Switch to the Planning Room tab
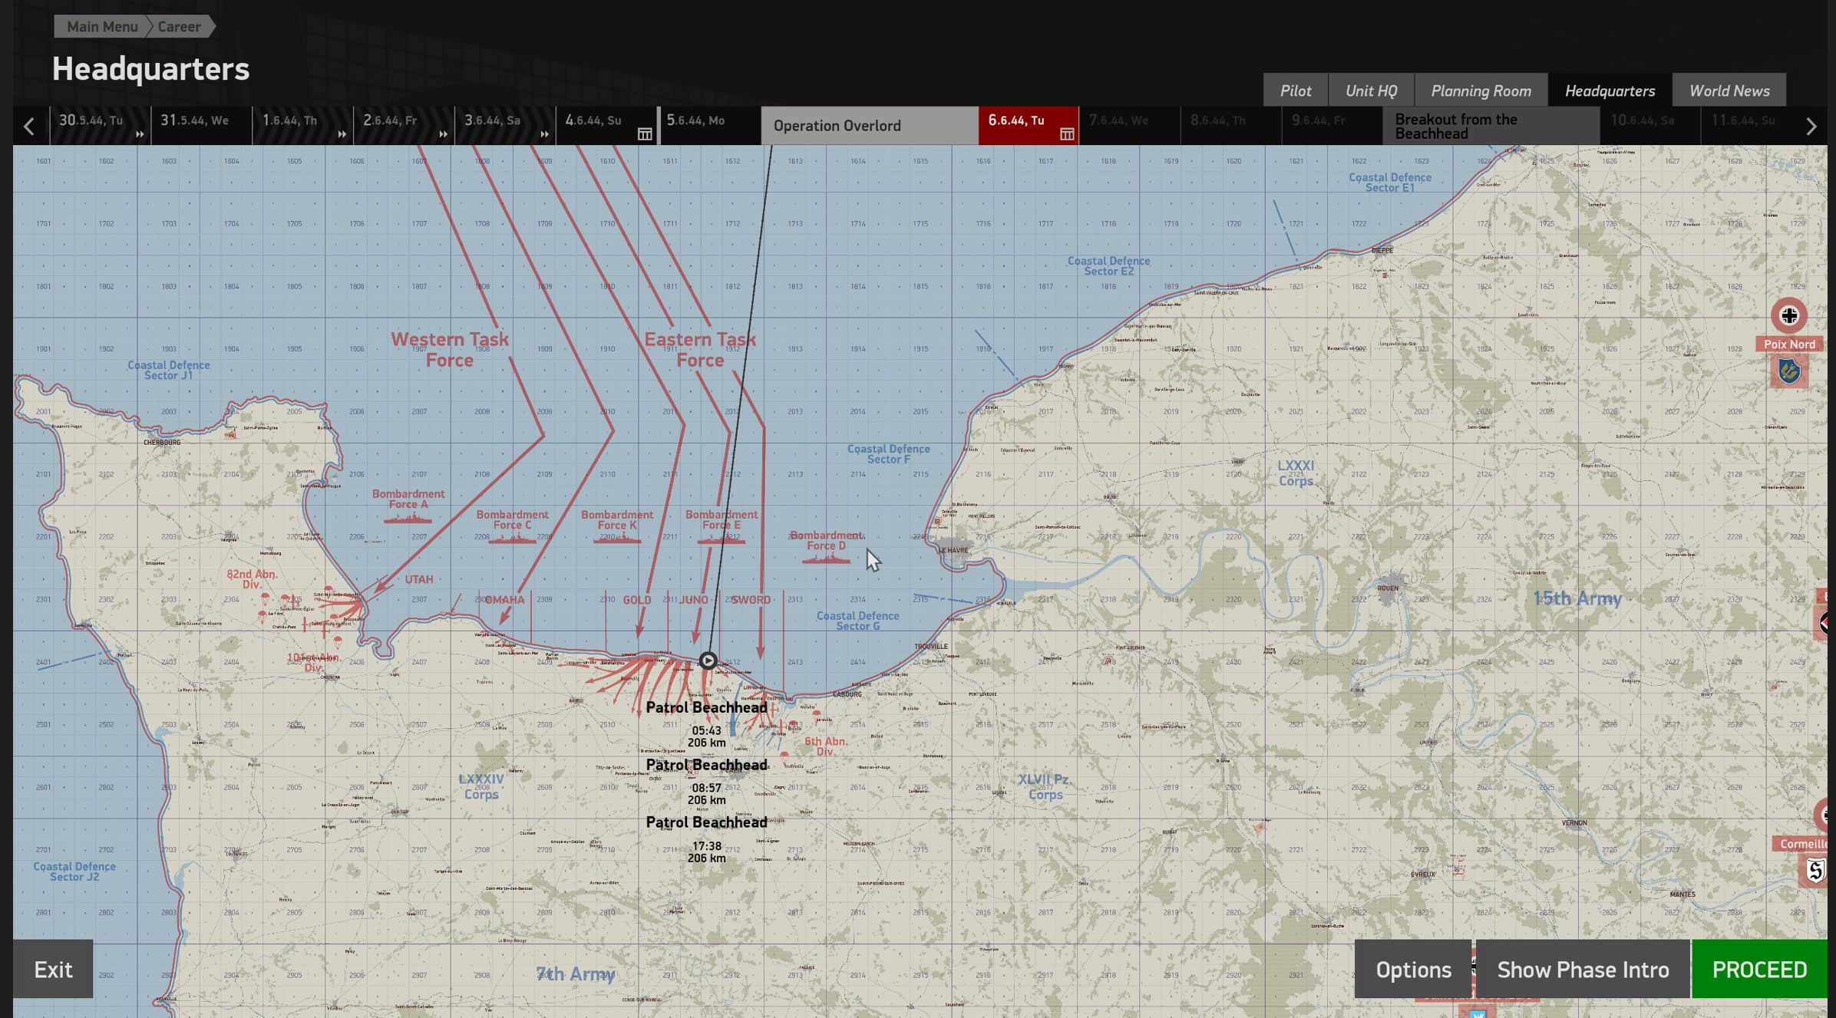Image resolution: width=1836 pixels, height=1018 pixels. 1480,91
